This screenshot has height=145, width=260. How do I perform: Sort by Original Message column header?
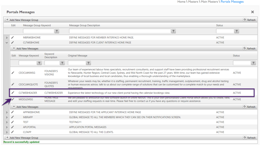[x=78, y=55]
